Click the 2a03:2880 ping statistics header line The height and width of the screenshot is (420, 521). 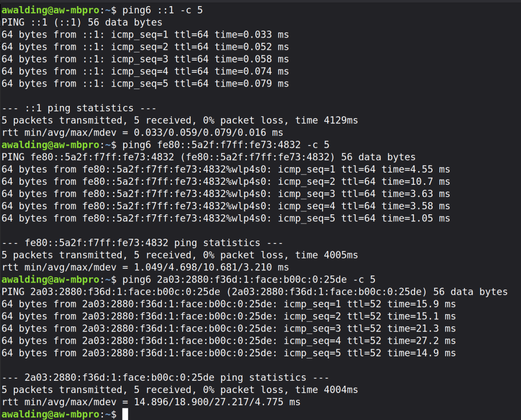click(x=165, y=378)
